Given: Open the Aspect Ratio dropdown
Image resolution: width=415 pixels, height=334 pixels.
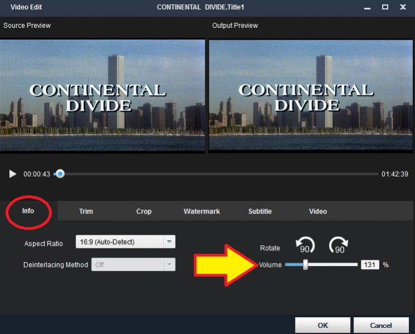Looking at the screenshot, I should [126, 241].
